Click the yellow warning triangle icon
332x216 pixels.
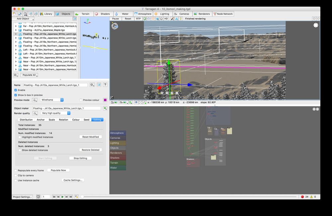311,197
